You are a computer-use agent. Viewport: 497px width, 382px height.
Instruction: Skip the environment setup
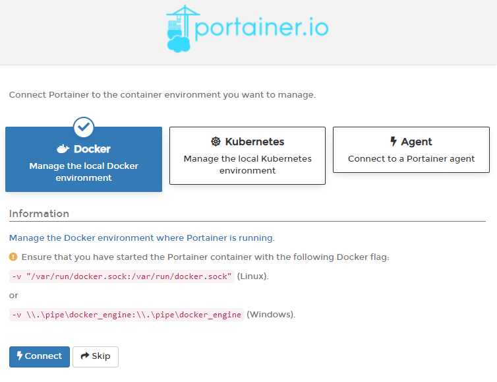(96, 357)
